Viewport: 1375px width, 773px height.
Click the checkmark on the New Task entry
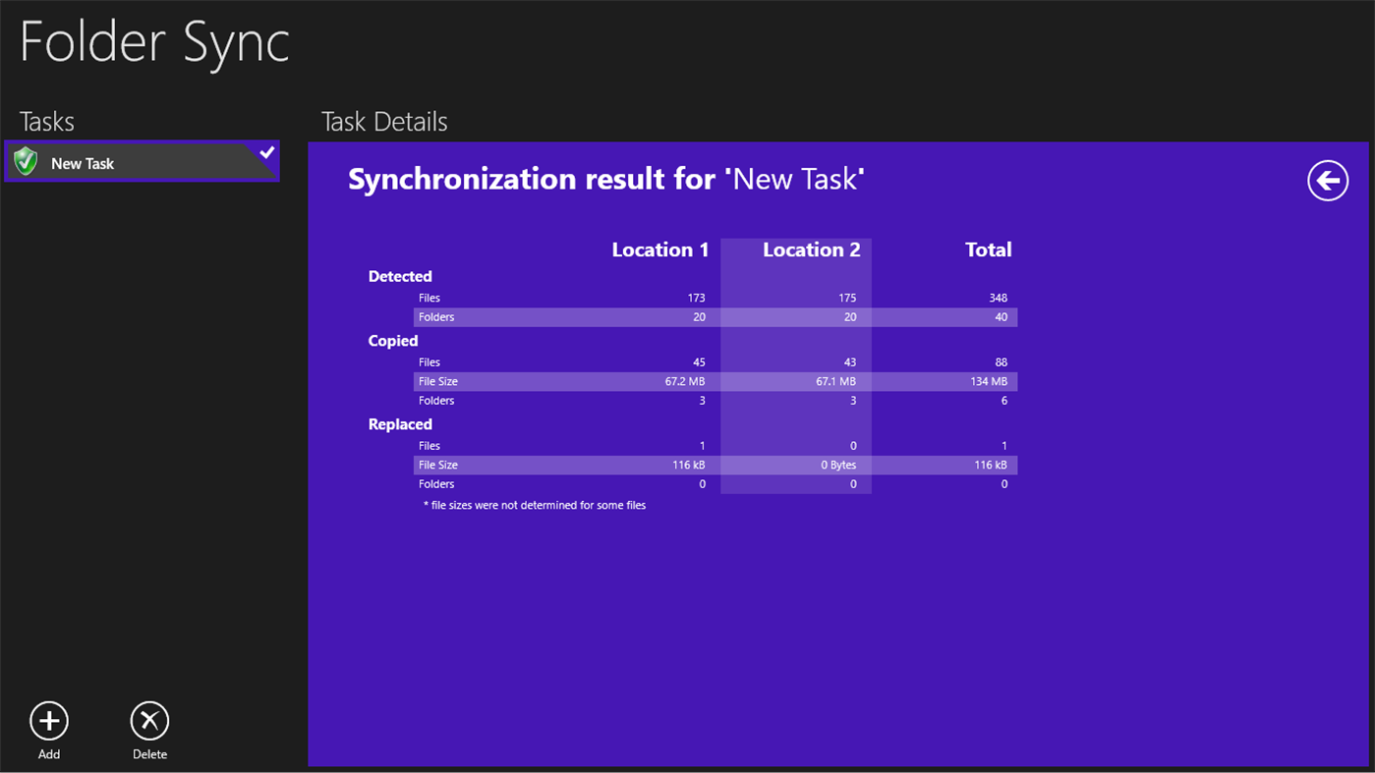266,152
